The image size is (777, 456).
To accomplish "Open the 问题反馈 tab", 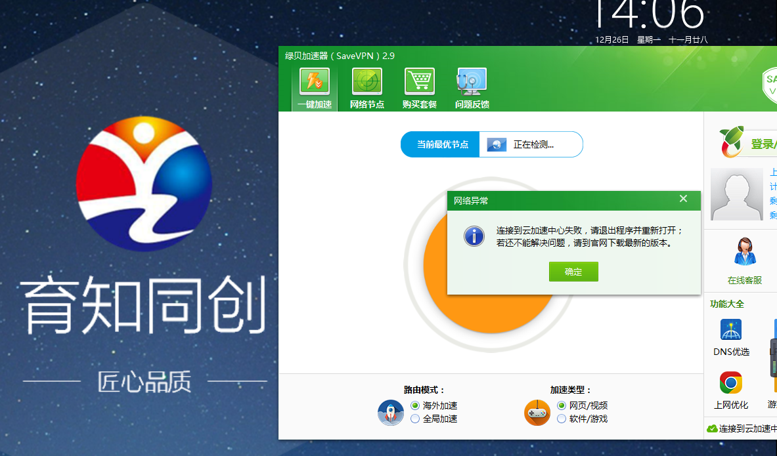I will pyautogui.click(x=472, y=88).
